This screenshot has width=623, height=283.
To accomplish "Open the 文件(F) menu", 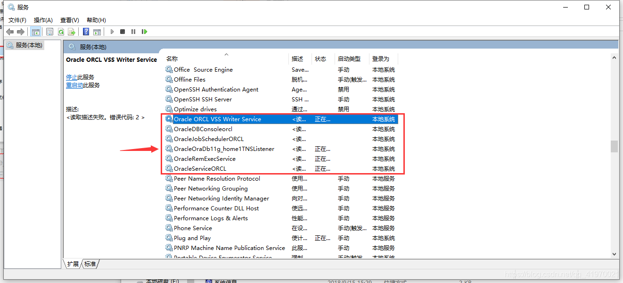I will 17,20.
